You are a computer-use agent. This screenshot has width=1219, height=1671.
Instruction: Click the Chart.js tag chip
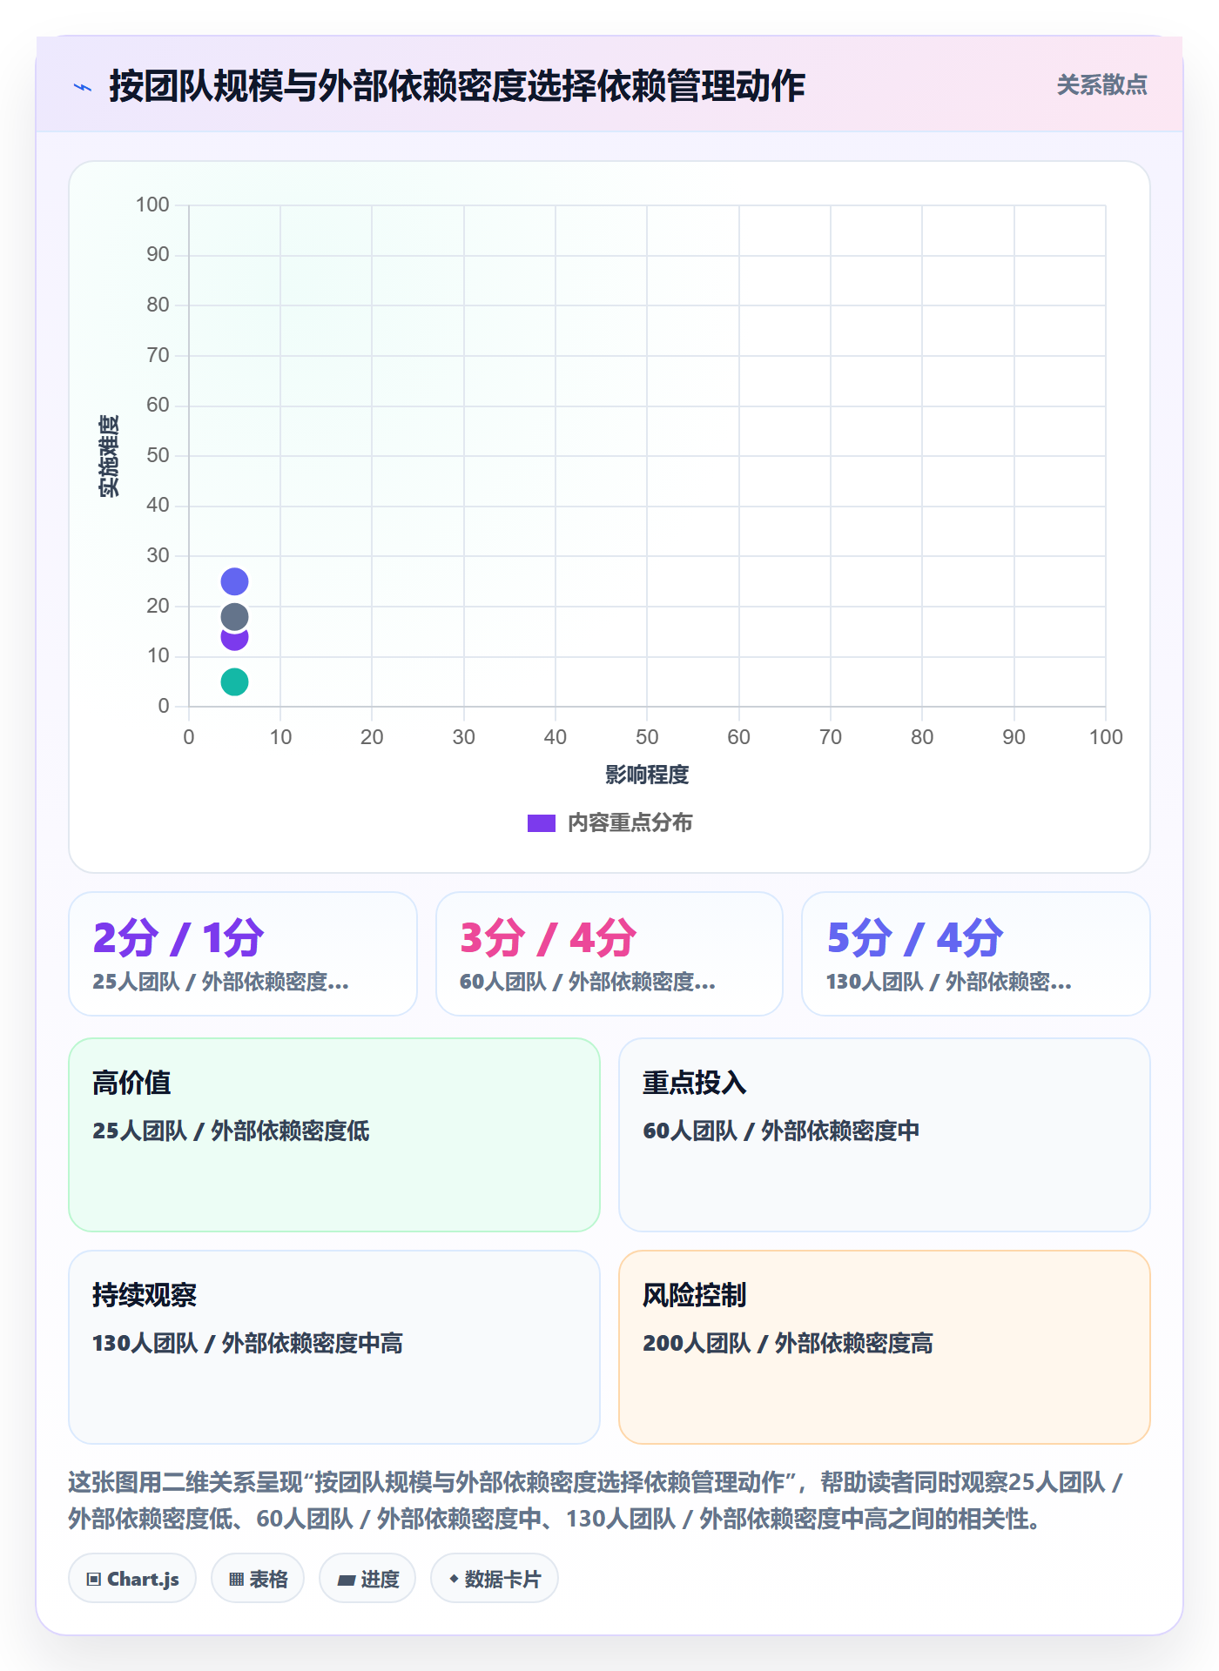pos(132,1578)
